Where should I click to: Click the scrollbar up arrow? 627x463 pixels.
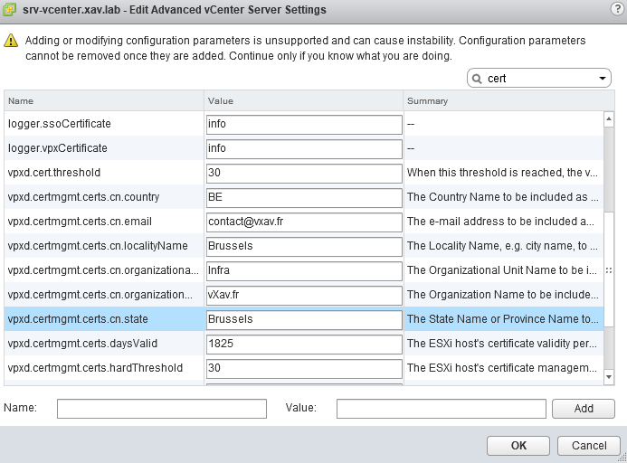tap(609, 118)
